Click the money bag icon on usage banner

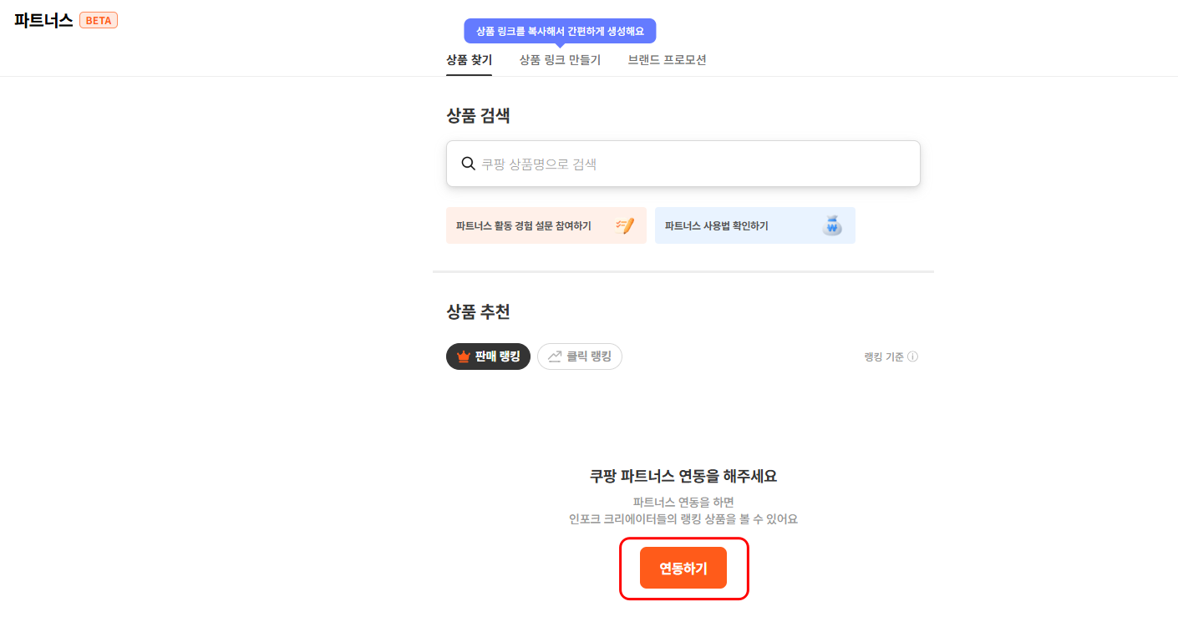pyautogui.click(x=832, y=225)
